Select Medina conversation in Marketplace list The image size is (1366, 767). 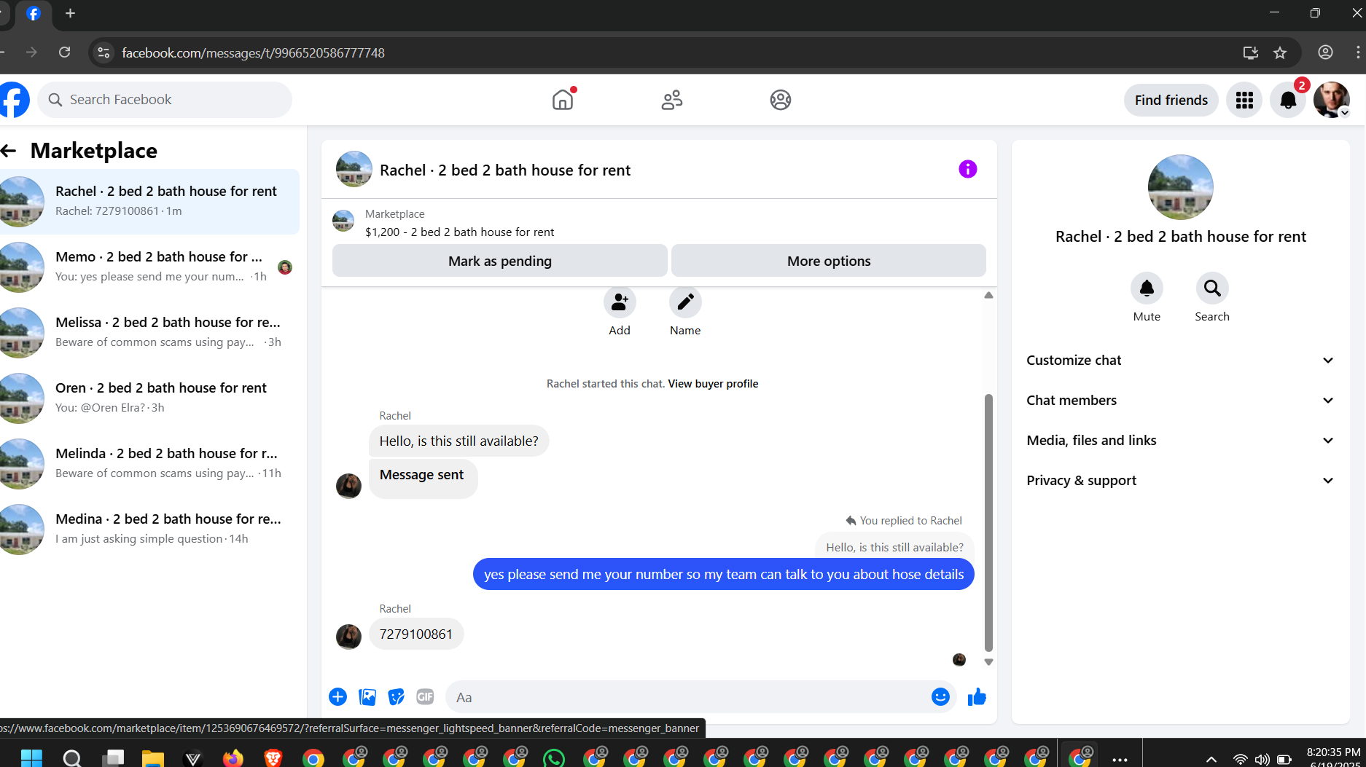click(x=149, y=530)
